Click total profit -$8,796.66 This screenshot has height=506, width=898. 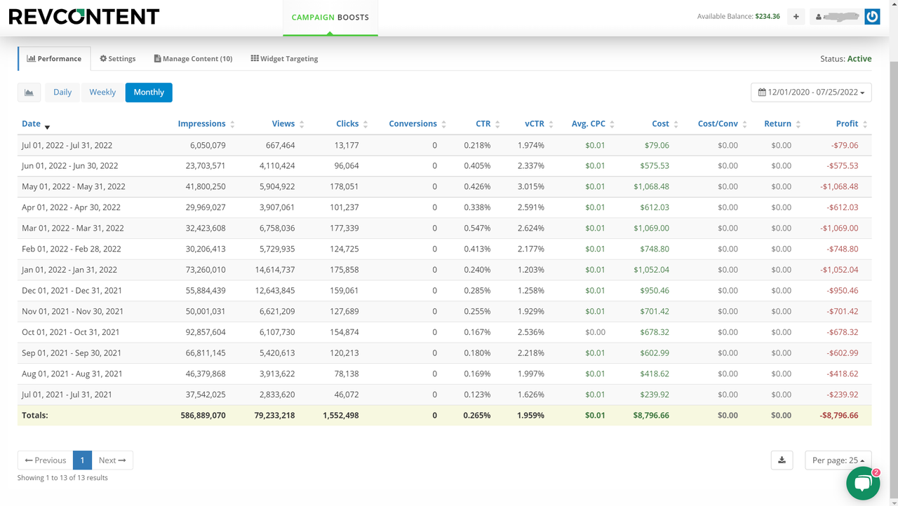click(x=839, y=415)
